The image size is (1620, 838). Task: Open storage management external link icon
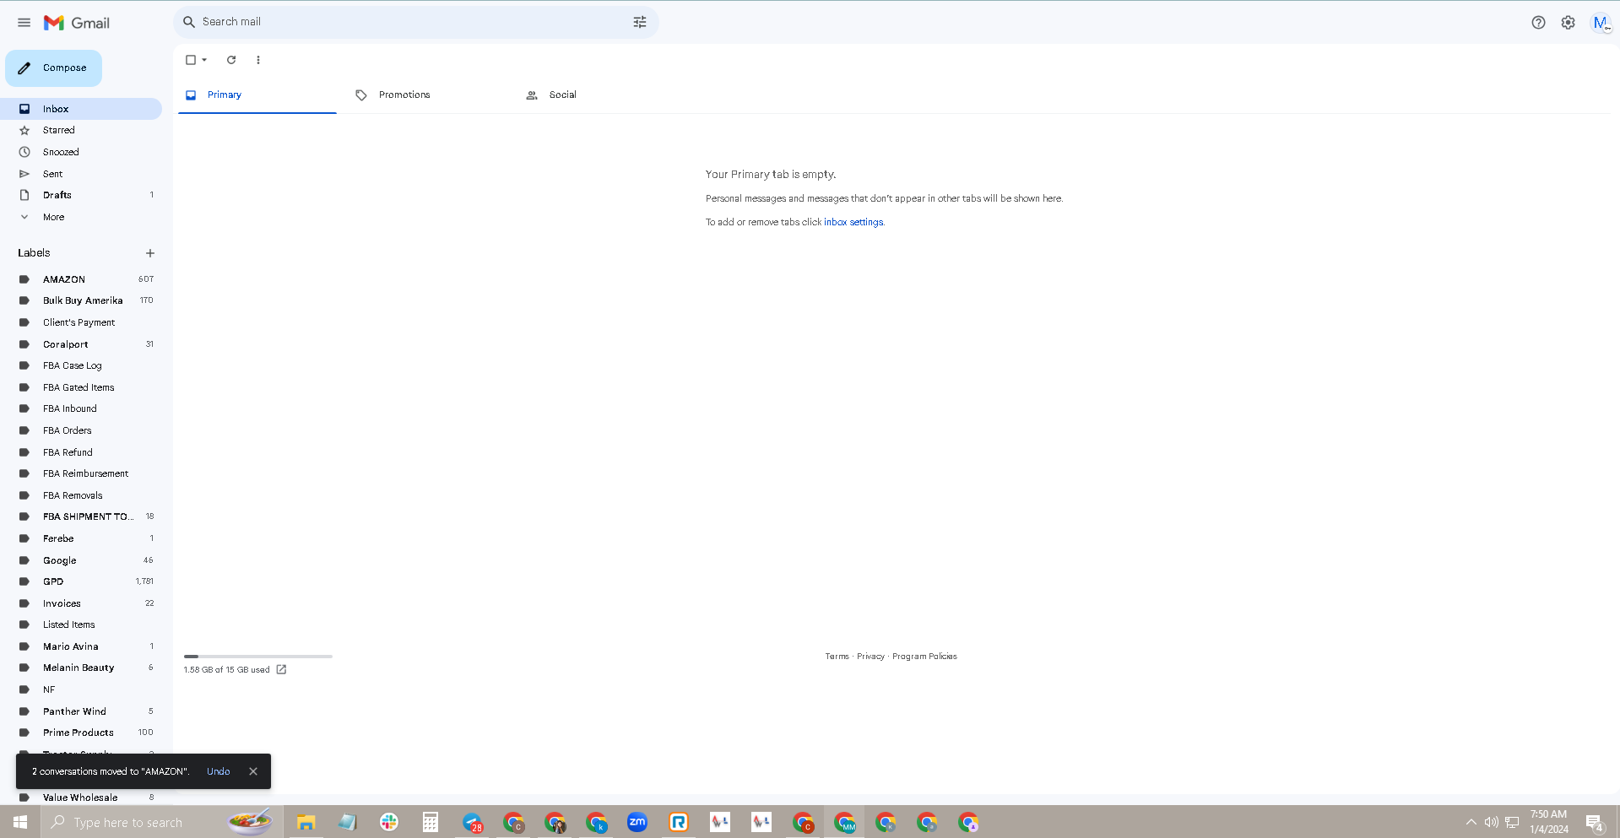pos(281,670)
